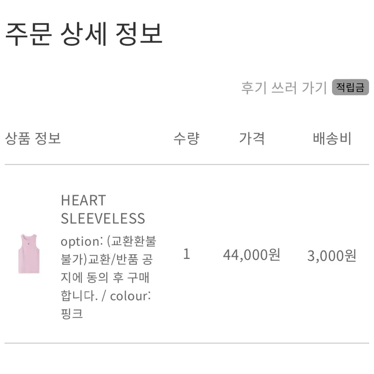Click the 44,000원 price amount
374x374 pixels.
(252, 255)
